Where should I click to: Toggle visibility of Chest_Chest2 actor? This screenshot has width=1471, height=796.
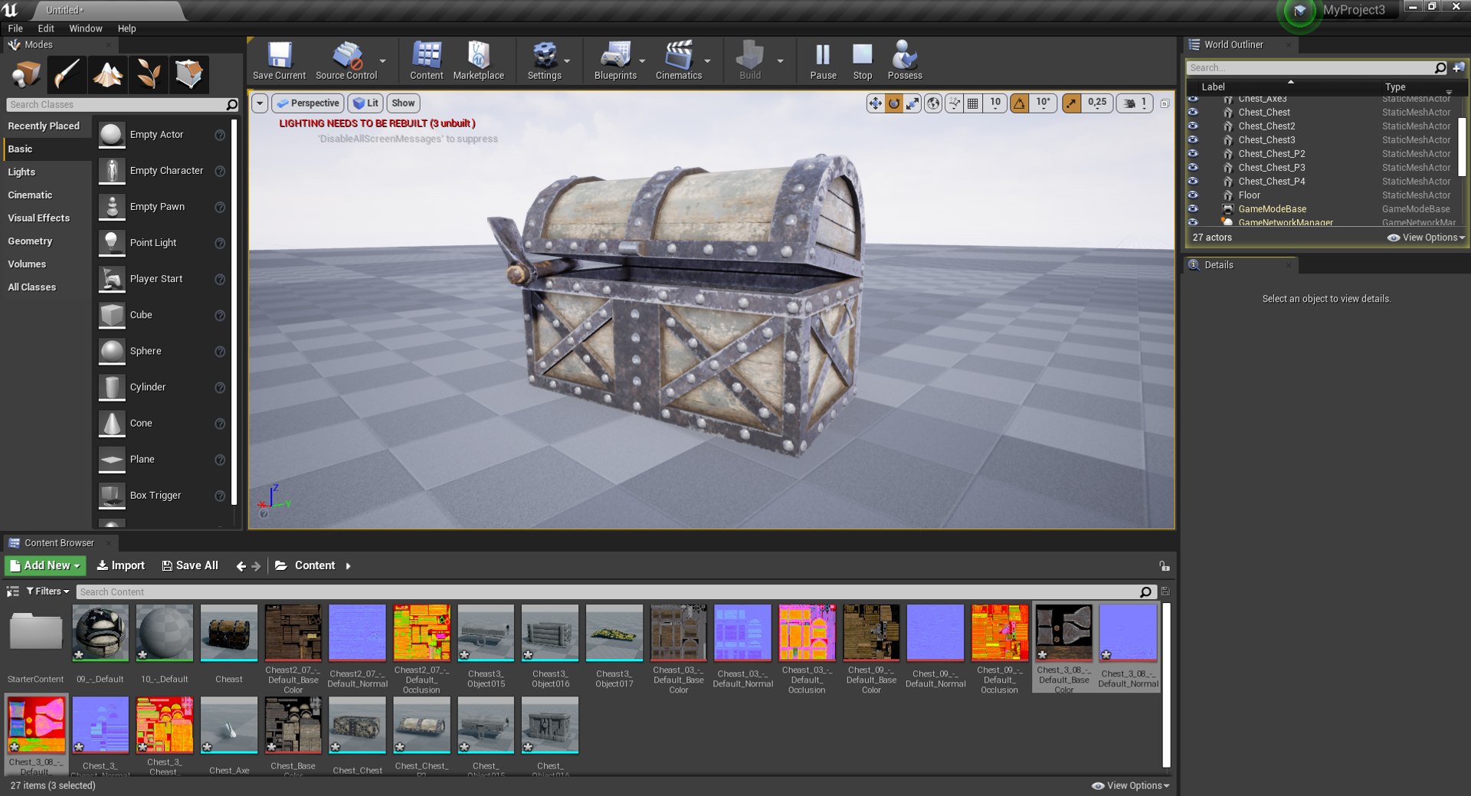[x=1193, y=126]
